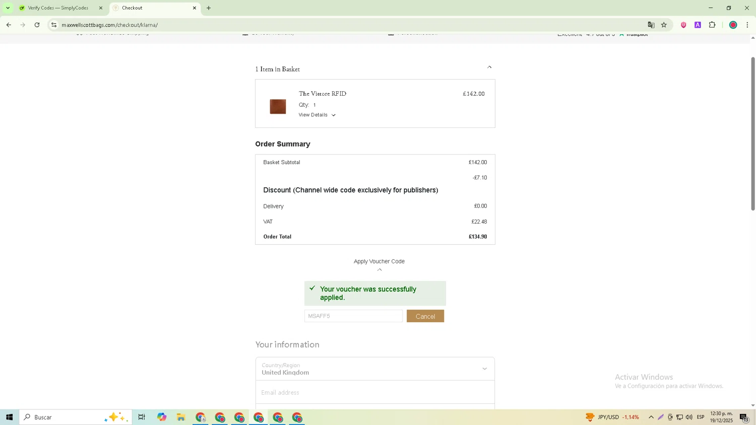Cancel the applied voucher code
This screenshot has width=756, height=425.
425,316
